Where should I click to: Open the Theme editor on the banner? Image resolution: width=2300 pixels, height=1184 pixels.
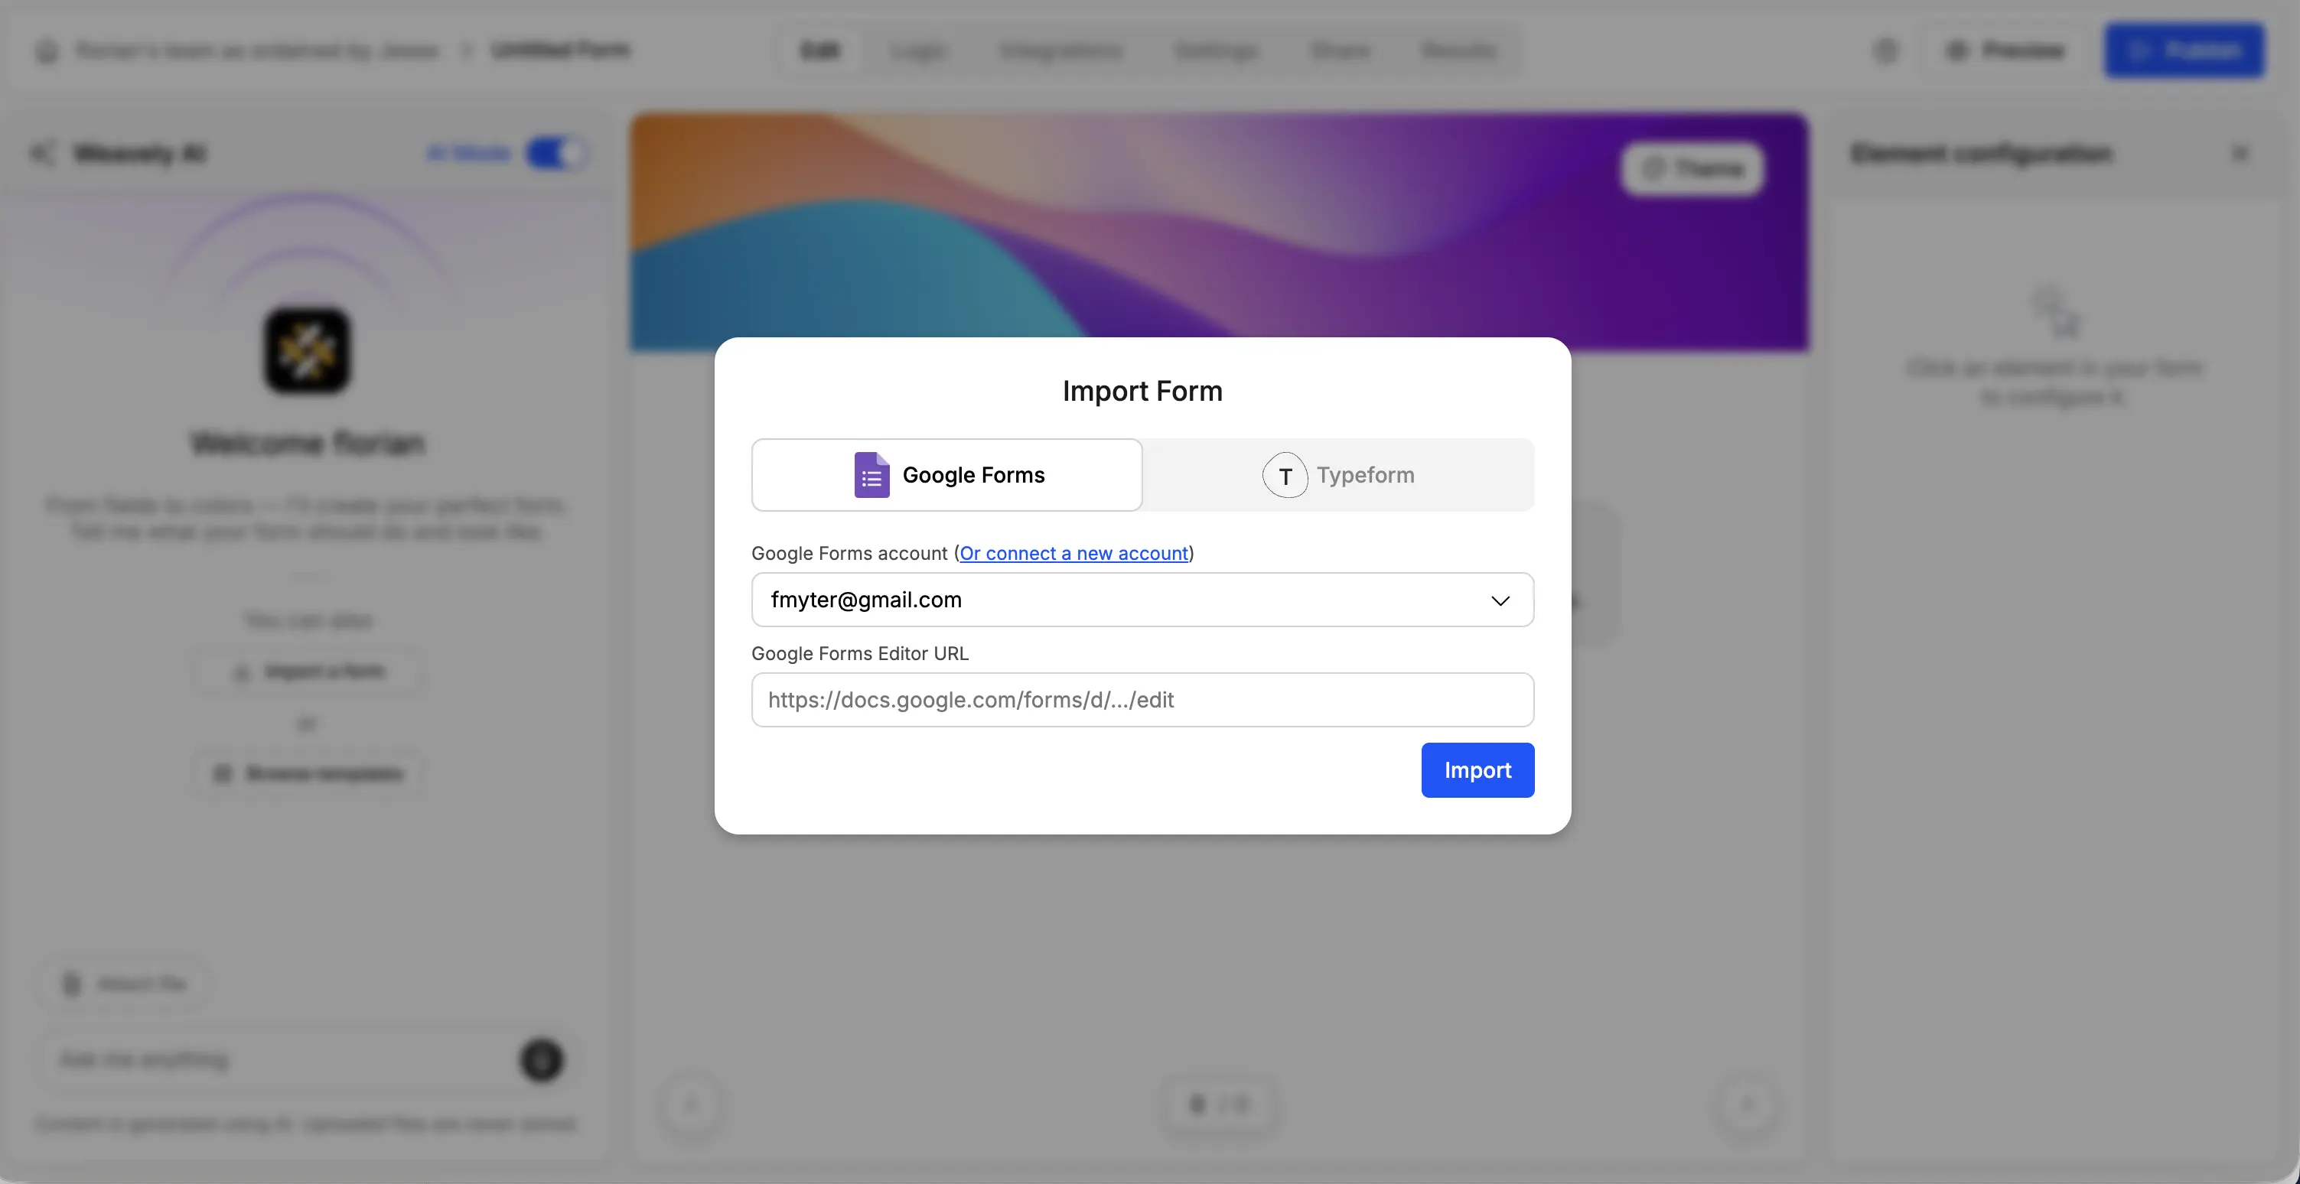[x=1692, y=168]
